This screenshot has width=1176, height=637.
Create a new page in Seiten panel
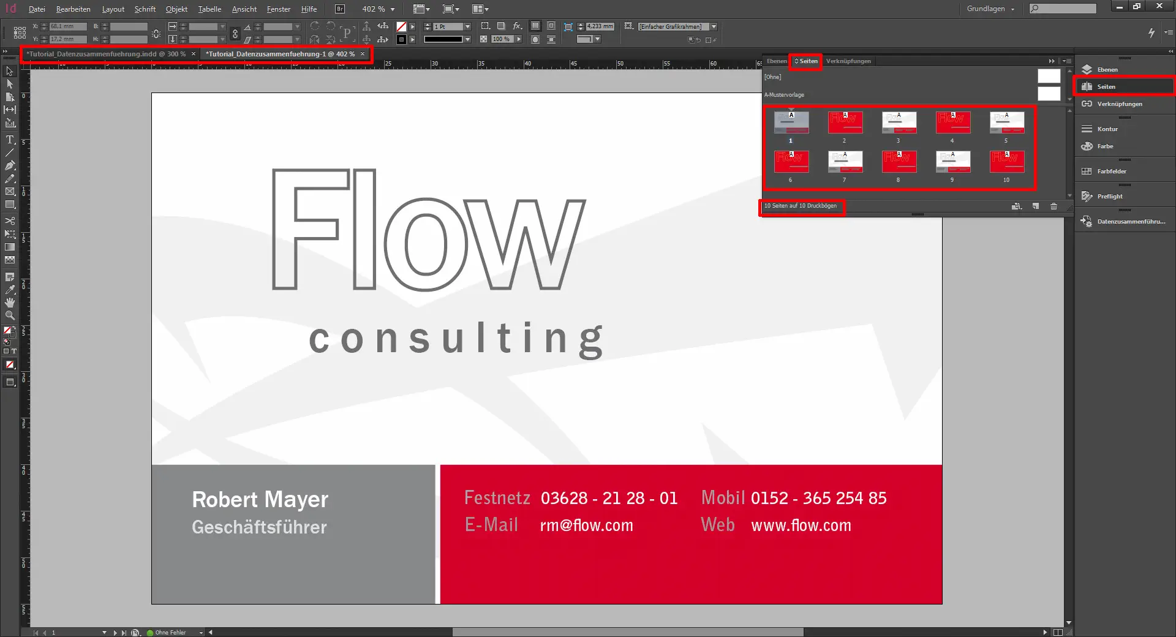coord(1035,206)
